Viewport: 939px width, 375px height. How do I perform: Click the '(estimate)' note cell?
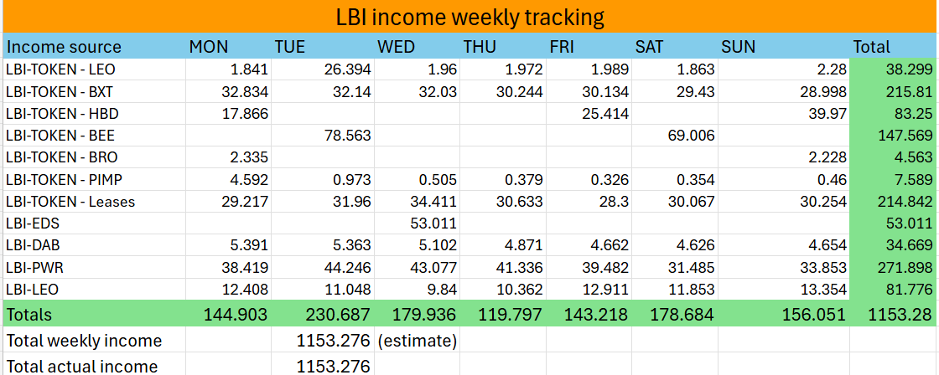(x=417, y=341)
